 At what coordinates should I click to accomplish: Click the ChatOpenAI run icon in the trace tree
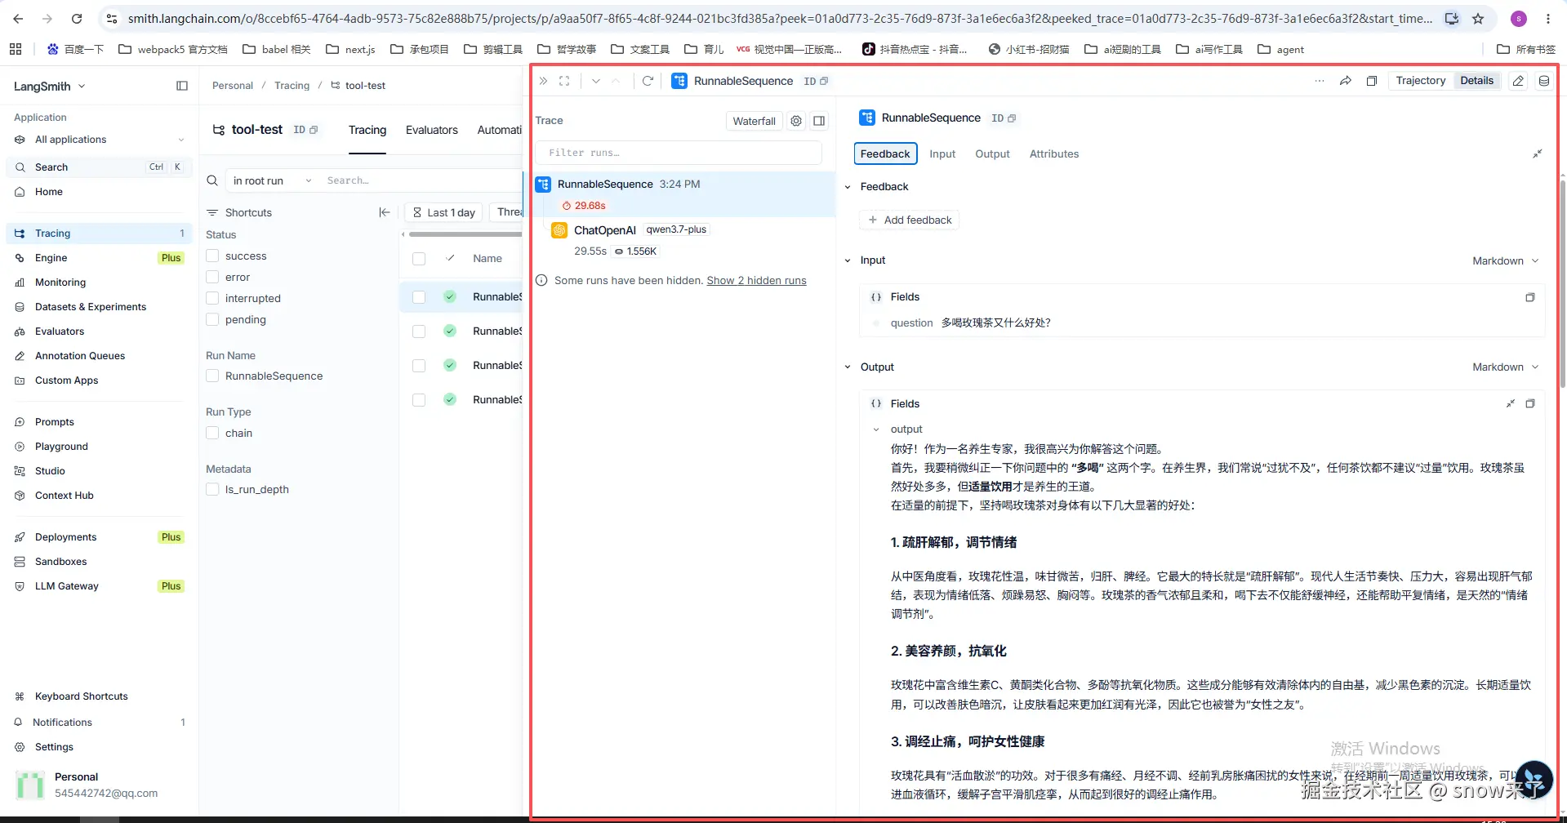559,230
